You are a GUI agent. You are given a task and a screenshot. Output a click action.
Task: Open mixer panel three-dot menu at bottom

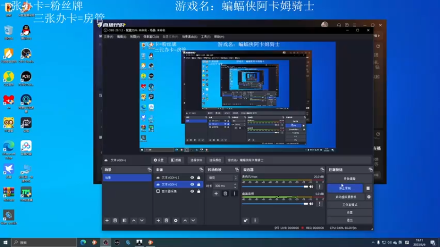point(255,221)
